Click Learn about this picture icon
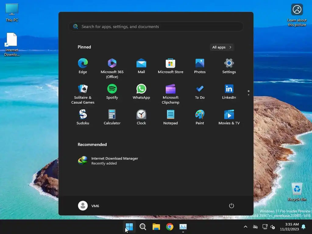The height and width of the screenshot is (234, 312). click(297, 15)
